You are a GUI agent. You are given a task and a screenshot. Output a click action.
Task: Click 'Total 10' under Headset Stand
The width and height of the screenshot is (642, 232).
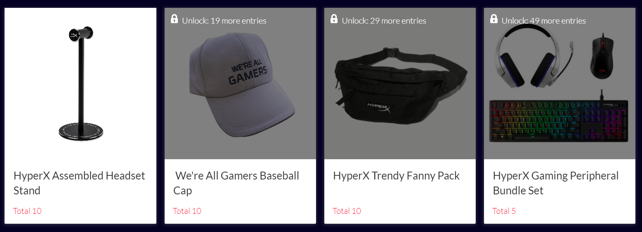[x=27, y=211]
